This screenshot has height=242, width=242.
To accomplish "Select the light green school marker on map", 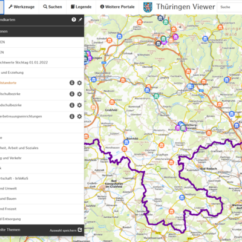I will [158, 169].
